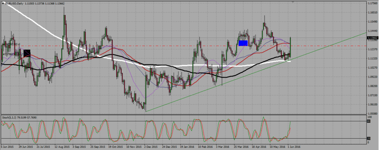This screenshot has width=379, height=150.
Task: Click the 1.05080 price axis label
Action: click(x=373, y=113)
